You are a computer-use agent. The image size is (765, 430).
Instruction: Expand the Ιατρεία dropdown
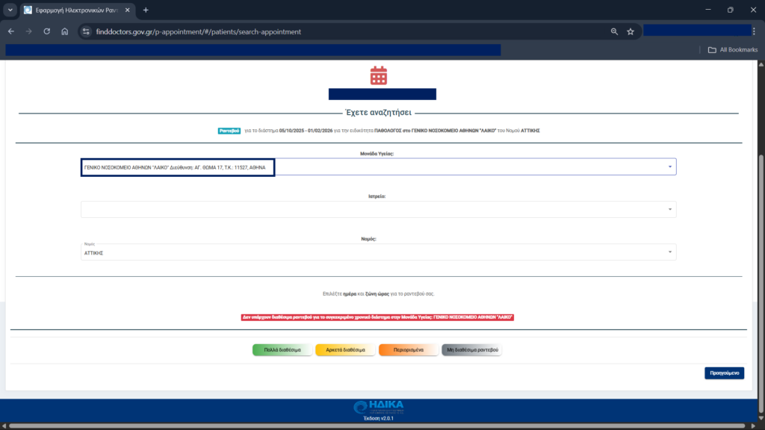(669, 210)
